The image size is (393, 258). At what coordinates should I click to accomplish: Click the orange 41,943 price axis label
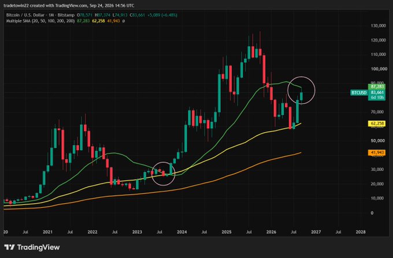[x=377, y=152]
